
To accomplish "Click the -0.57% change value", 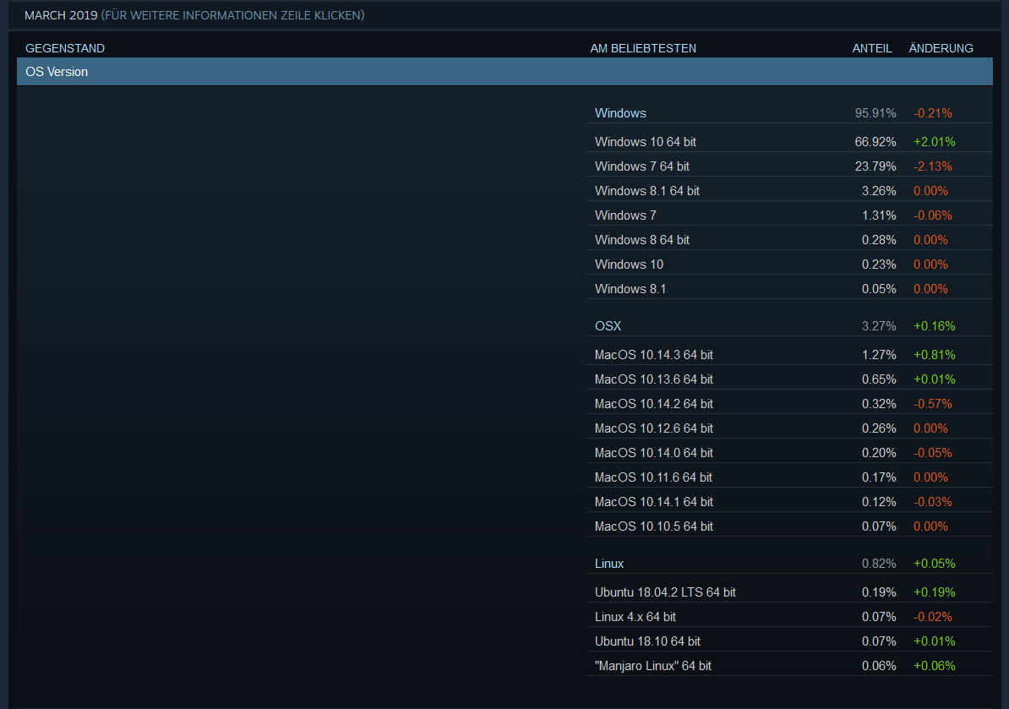I will coord(932,403).
